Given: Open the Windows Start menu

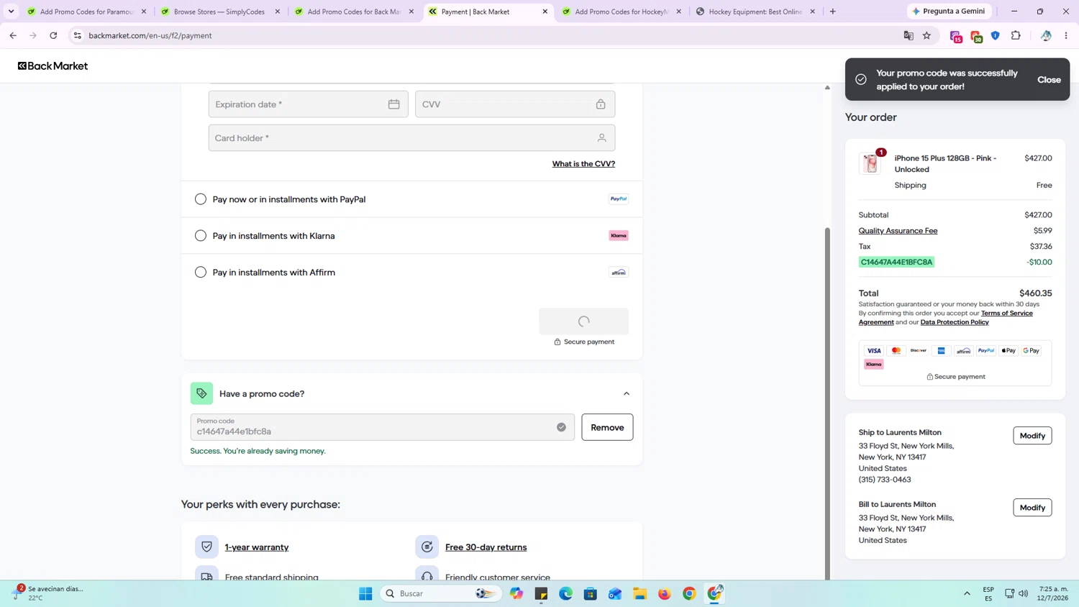Looking at the screenshot, I should tap(365, 593).
